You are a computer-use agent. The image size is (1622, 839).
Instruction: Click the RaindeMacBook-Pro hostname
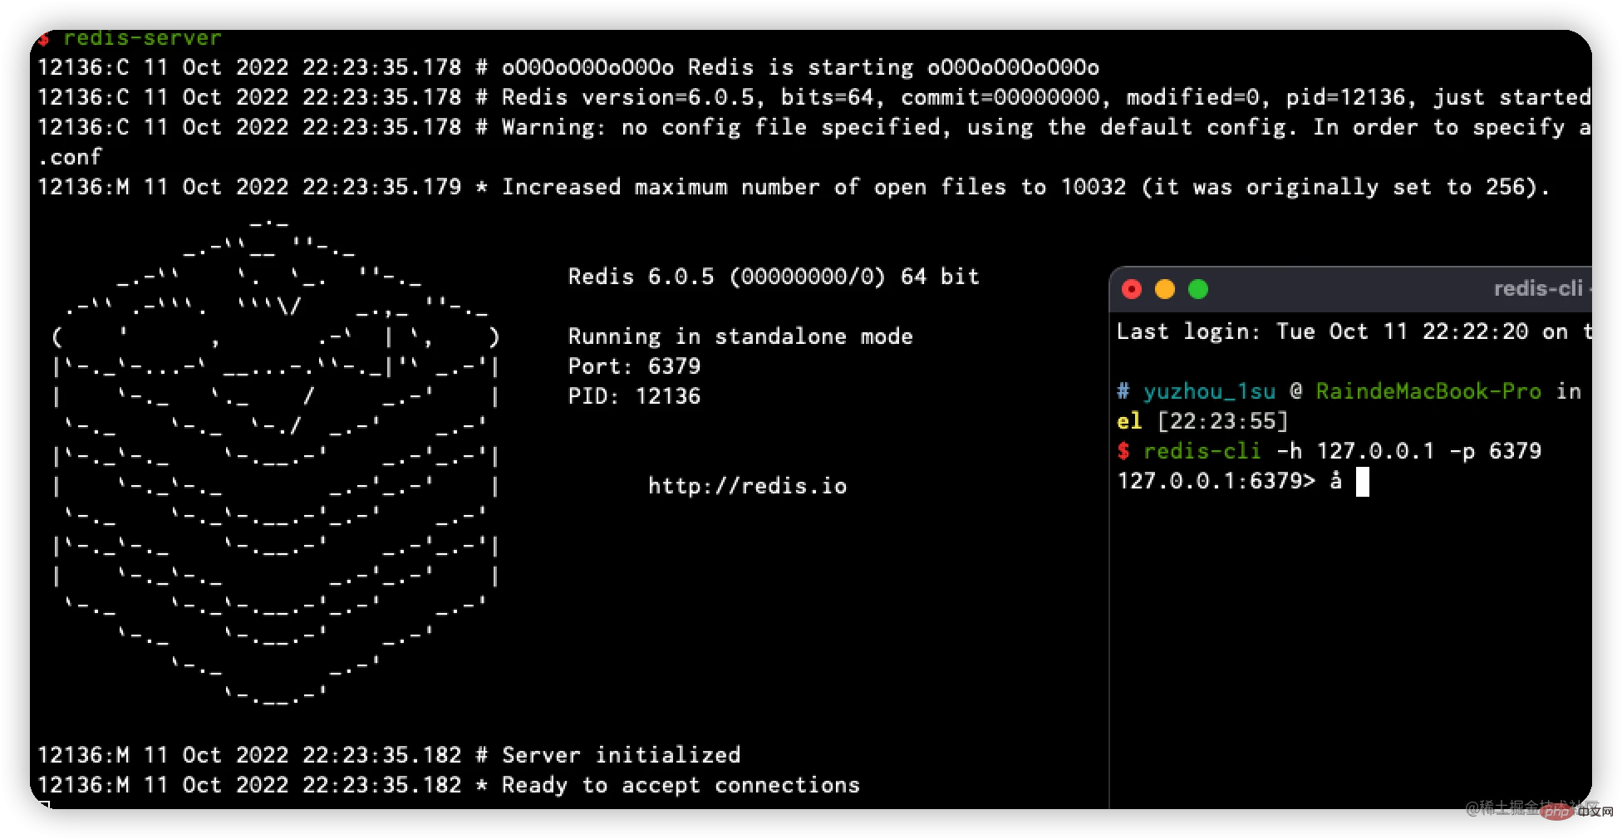[1428, 391]
